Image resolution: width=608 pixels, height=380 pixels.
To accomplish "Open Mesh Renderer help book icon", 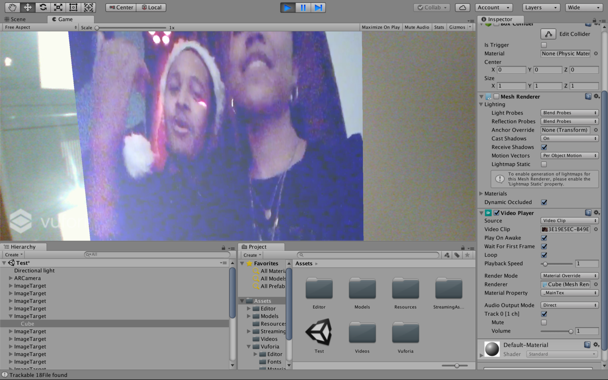I will [588, 96].
